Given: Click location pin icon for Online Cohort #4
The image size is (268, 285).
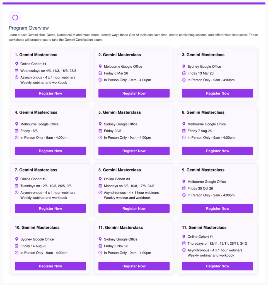Looking at the screenshot, I should [x=184, y=237].
